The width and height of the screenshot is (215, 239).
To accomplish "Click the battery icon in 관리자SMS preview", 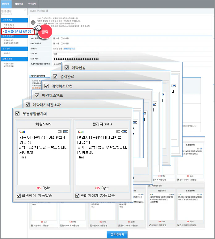I will [x=124, y=132].
